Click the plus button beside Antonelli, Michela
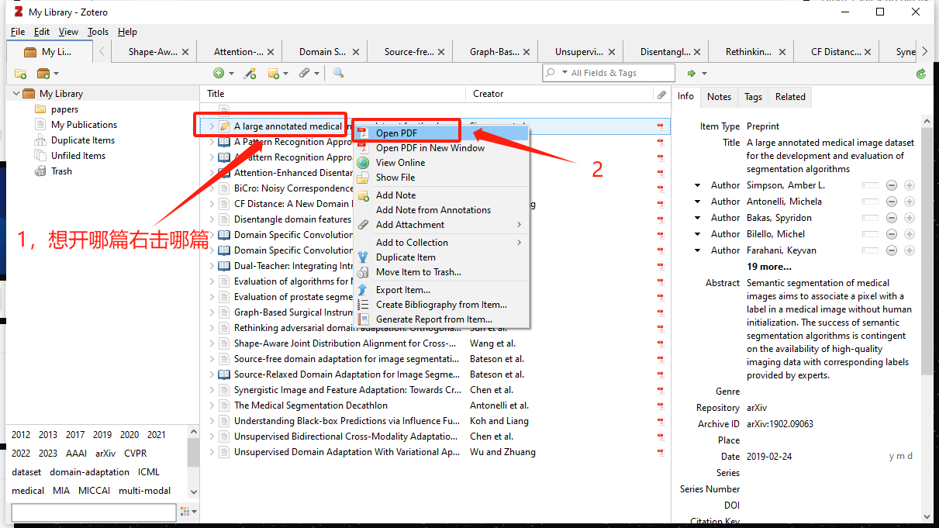Image resolution: width=939 pixels, height=528 pixels. click(x=910, y=202)
